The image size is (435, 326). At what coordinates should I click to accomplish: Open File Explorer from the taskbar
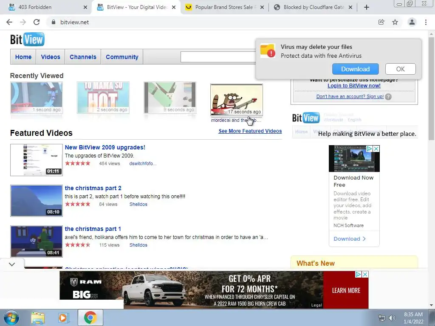tap(38, 318)
